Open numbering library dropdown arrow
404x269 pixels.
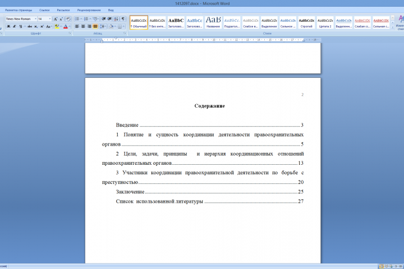pyautogui.click(x=90, y=19)
